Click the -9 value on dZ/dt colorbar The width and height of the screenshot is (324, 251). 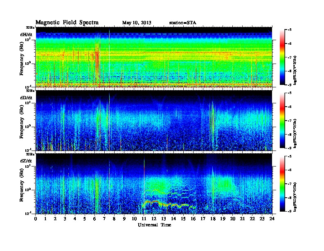(x=290, y=211)
